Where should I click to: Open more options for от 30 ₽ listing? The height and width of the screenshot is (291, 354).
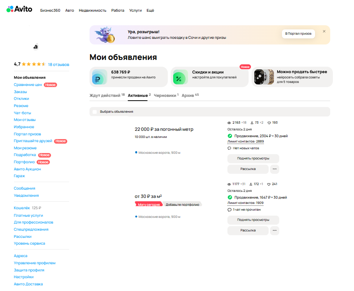coord(274,230)
